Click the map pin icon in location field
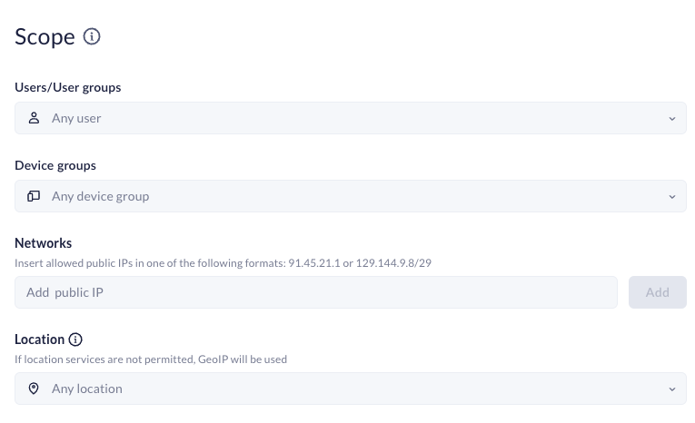695x423 pixels. (34, 389)
